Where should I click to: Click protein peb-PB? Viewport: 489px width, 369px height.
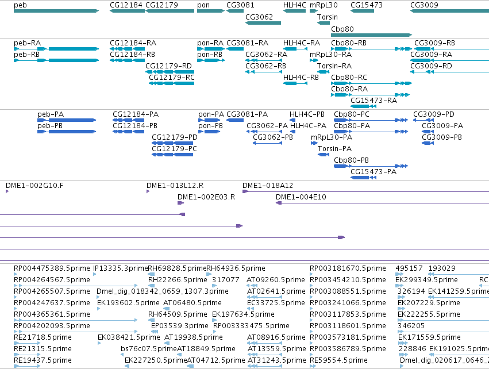[x=50, y=126]
